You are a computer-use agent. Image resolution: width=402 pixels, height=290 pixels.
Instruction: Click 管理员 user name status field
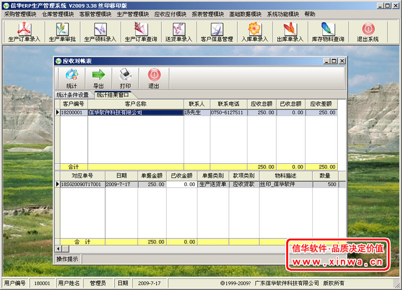pyautogui.click(x=98, y=283)
